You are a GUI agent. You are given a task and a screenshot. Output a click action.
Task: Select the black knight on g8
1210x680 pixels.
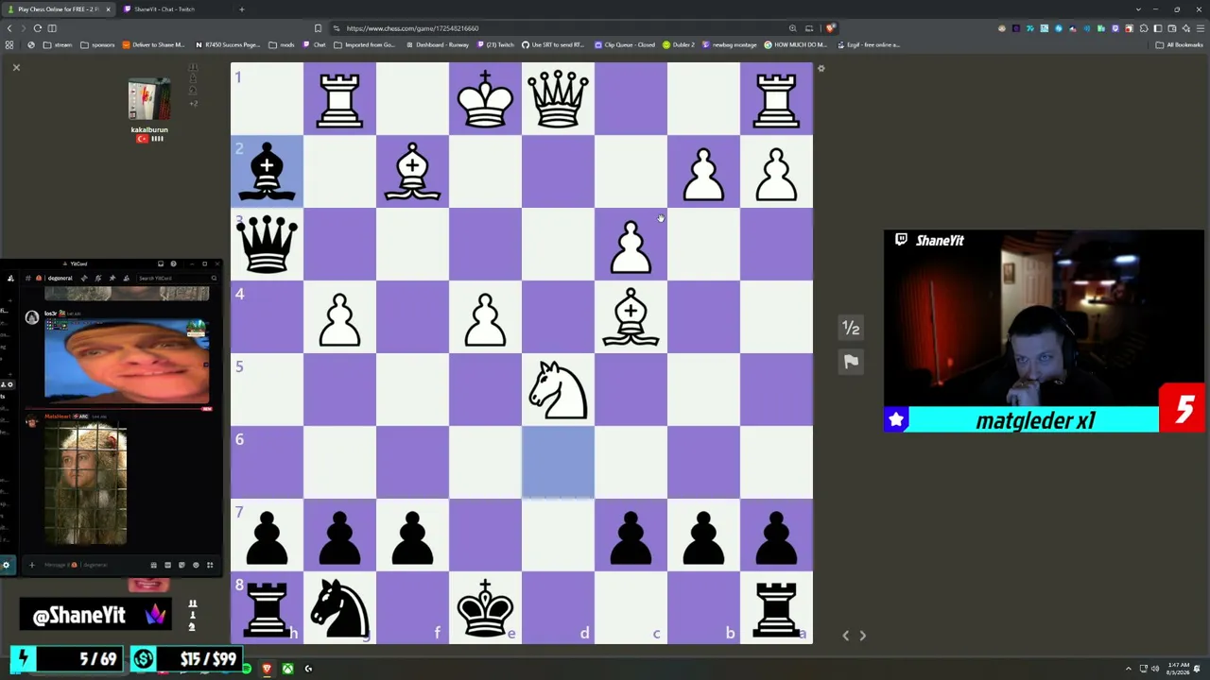point(339,607)
